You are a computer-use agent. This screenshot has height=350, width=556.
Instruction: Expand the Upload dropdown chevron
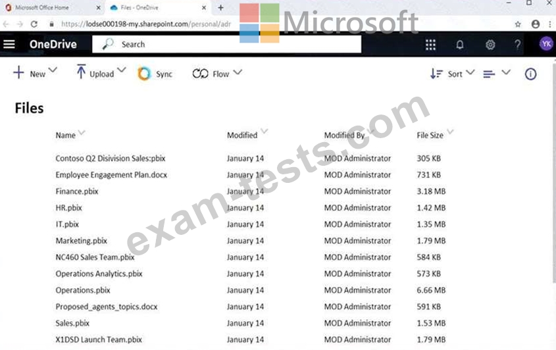(121, 70)
